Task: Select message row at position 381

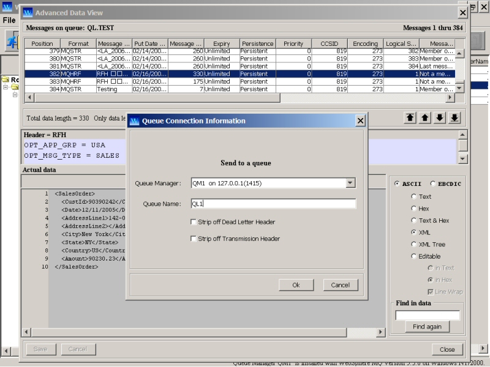Action: tap(239, 66)
